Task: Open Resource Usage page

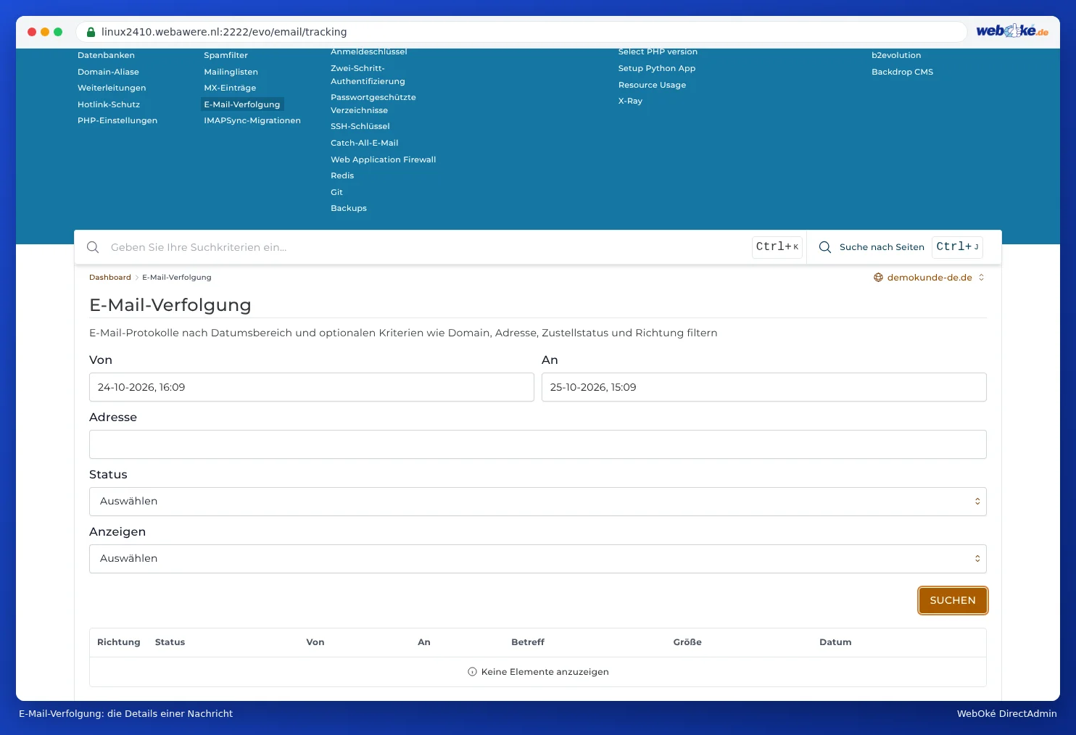Action: coord(652,85)
